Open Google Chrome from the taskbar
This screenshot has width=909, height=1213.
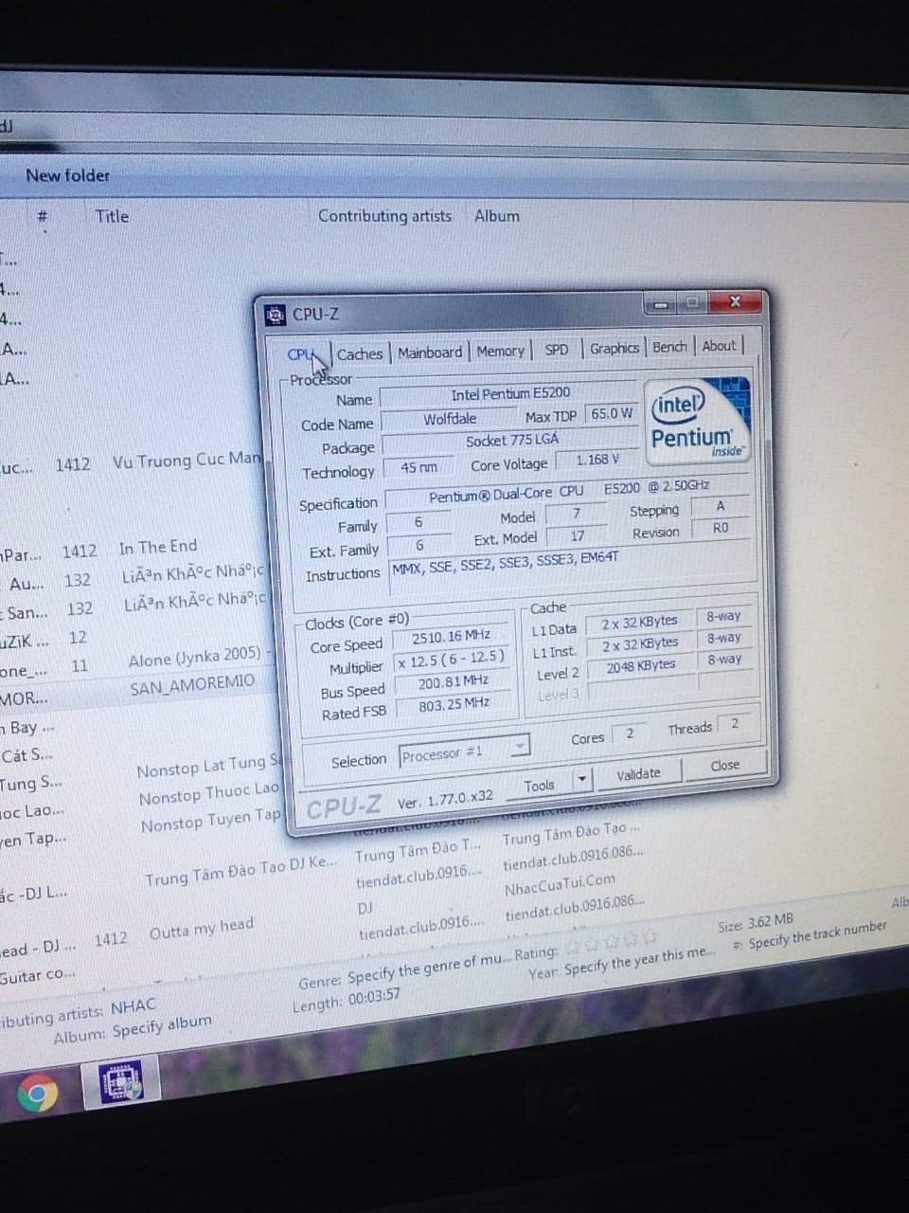(x=38, y=1095)
